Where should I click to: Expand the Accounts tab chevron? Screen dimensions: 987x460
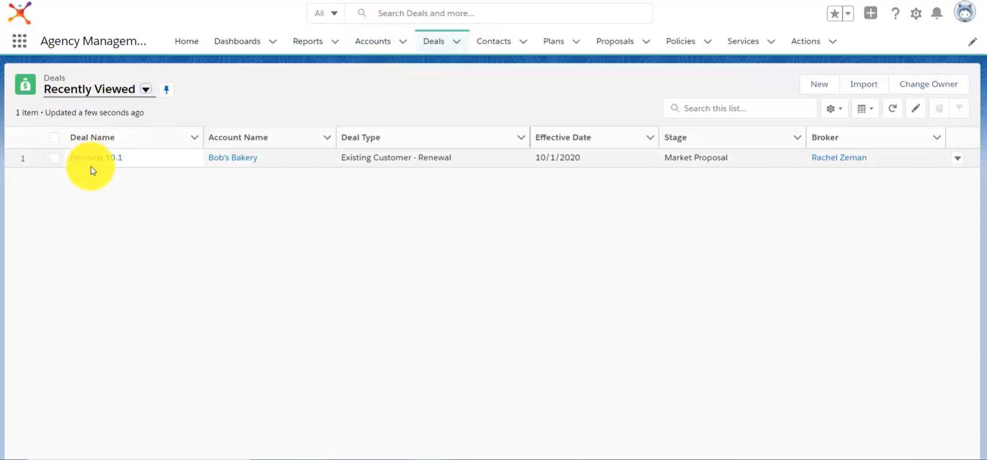tap(403, 41)
